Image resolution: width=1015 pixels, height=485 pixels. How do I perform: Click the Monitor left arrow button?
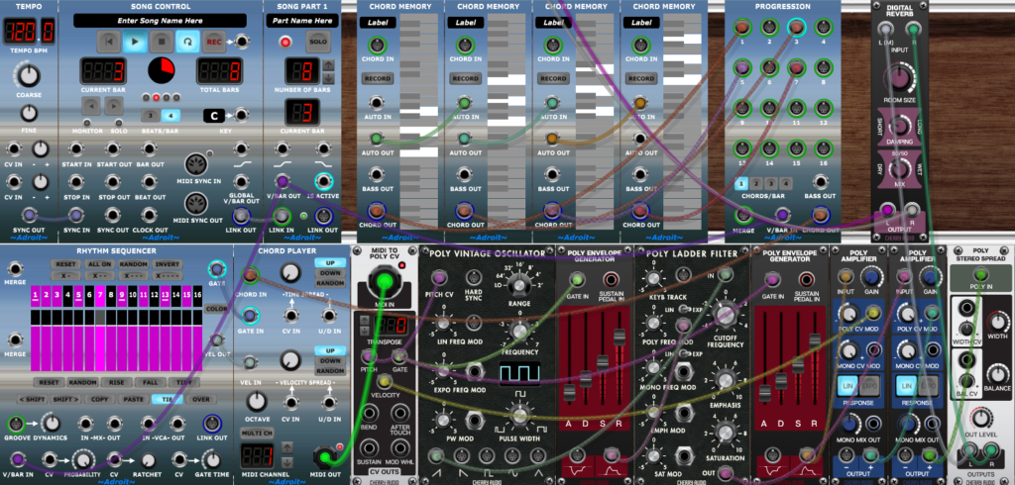[x=91, y=106]
